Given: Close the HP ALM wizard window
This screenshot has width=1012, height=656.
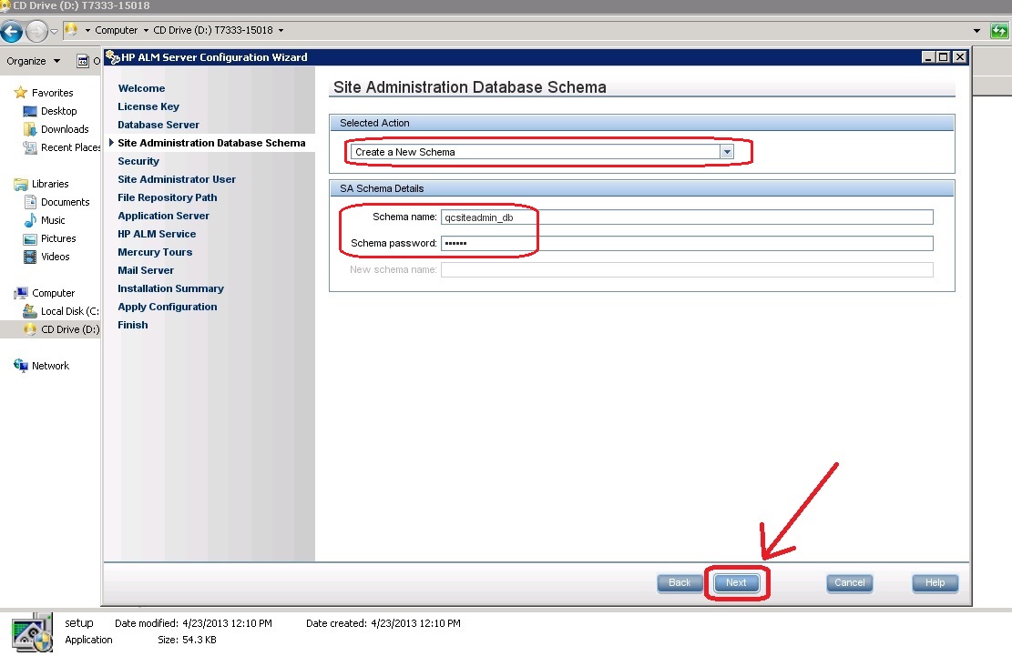Looking at the screenshot, I should (960, 56).
